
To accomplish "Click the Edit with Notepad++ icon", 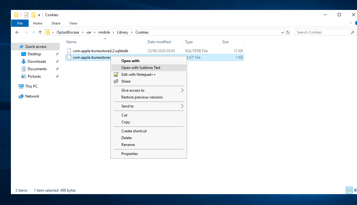I will (x=116, y=75).
